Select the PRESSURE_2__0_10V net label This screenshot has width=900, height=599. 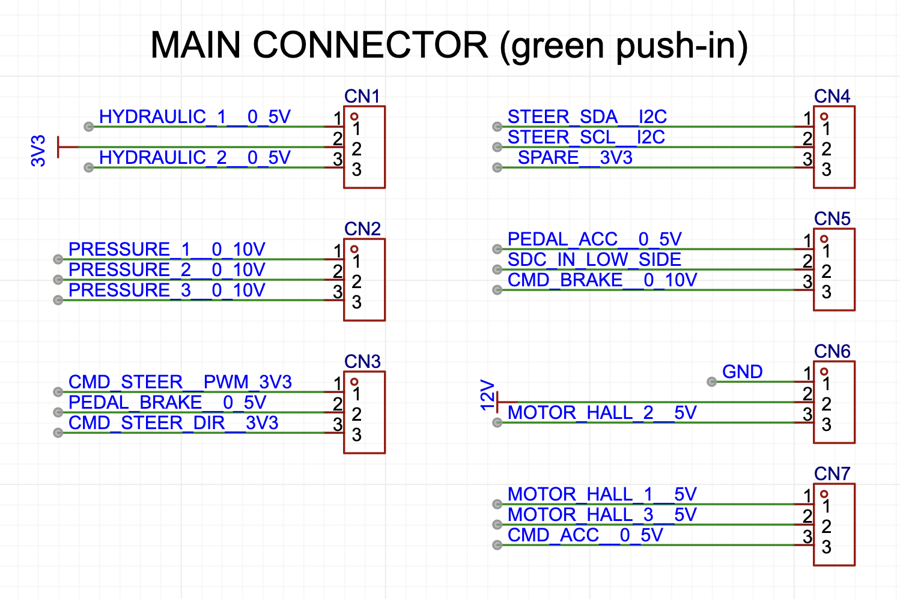coord(166,270)
